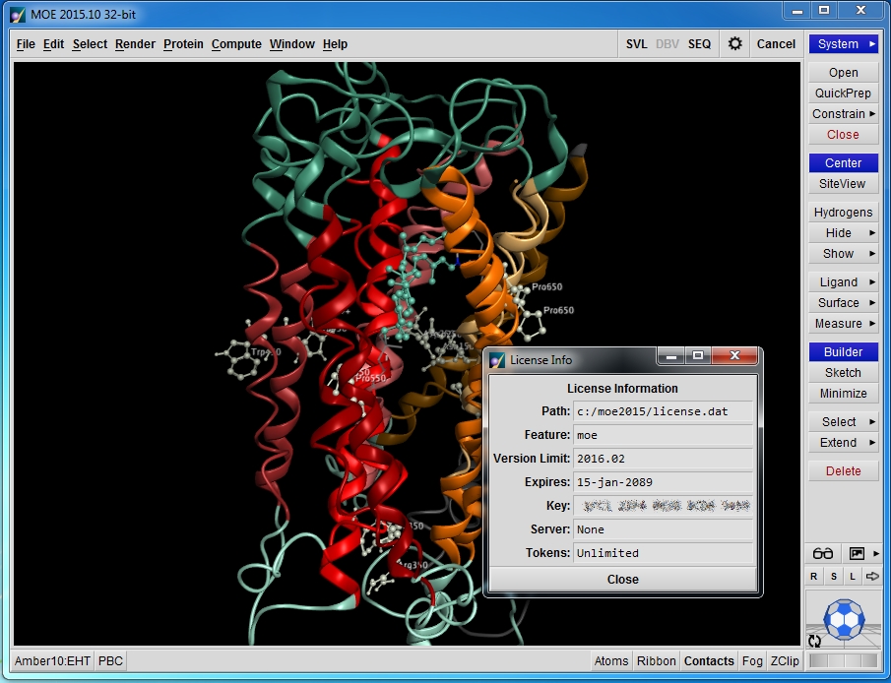Click the picture snapshot icon
The image size is (891, 683).
point(857,553)
